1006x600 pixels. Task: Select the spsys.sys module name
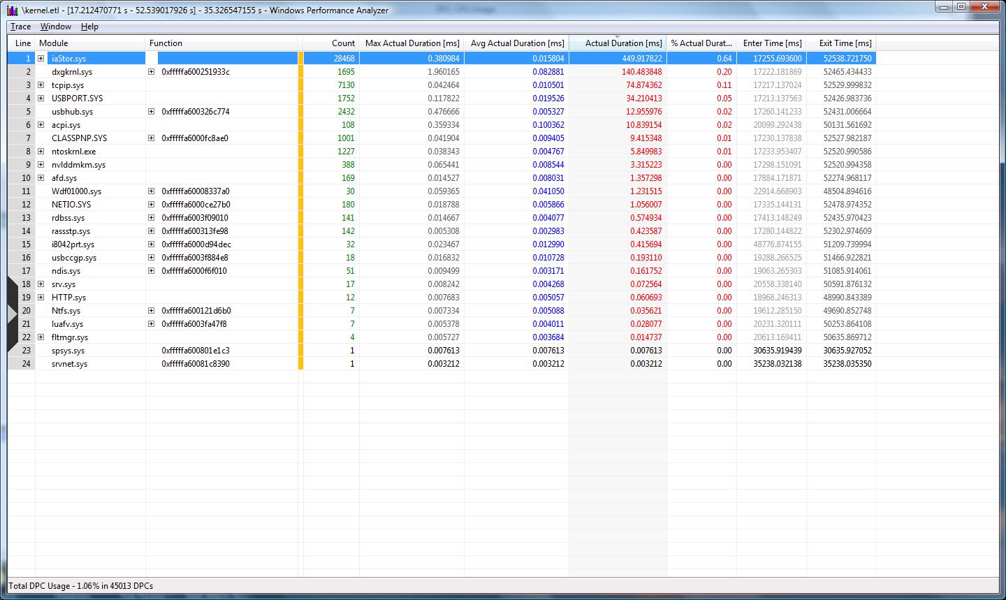coord(68,351)
